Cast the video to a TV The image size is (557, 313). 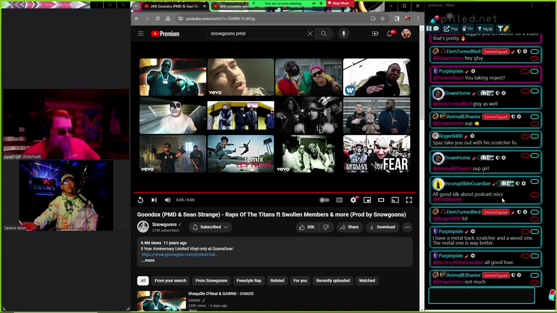[x=395, y=200]
